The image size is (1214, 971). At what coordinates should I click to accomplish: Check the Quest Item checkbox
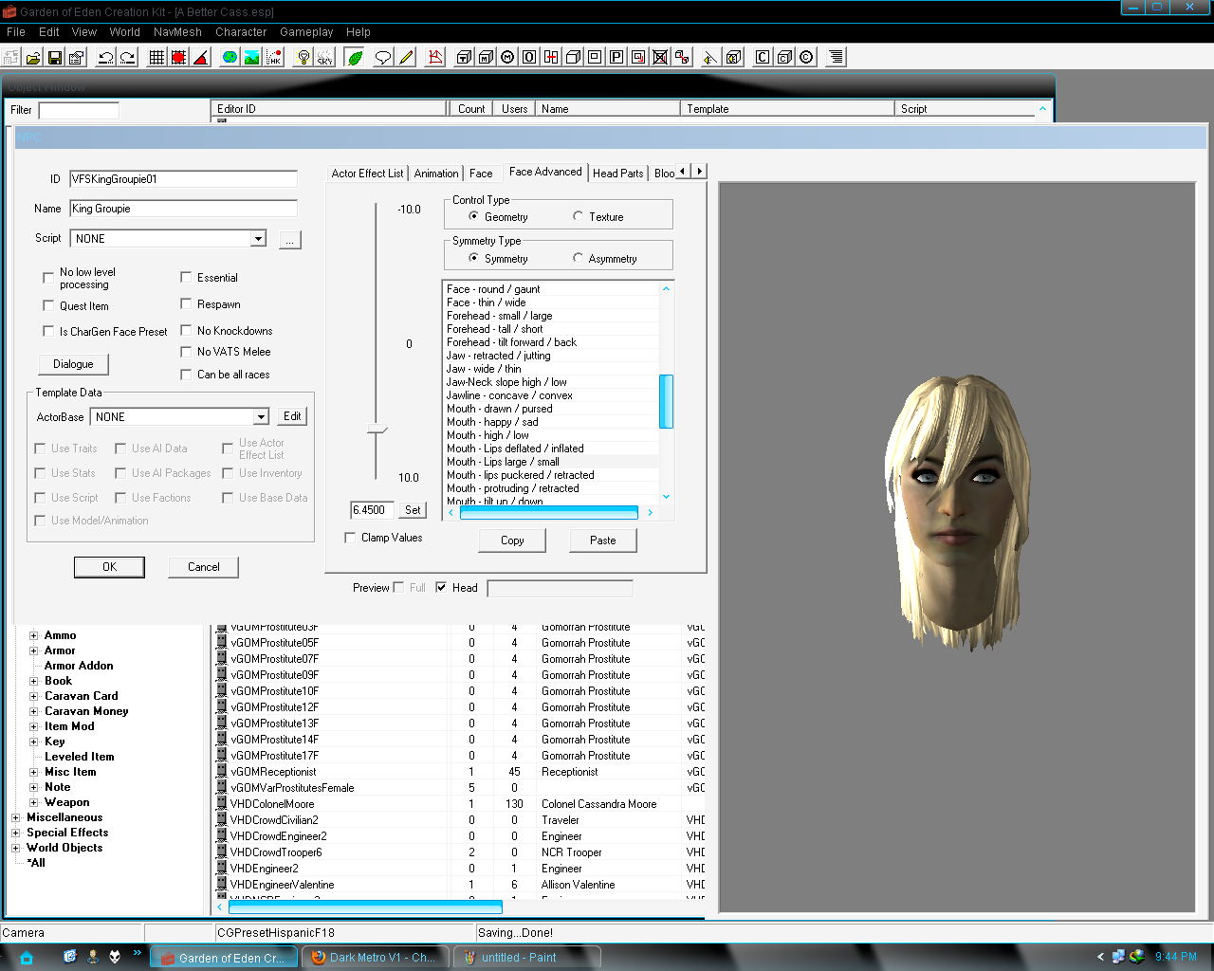(48, 306)
